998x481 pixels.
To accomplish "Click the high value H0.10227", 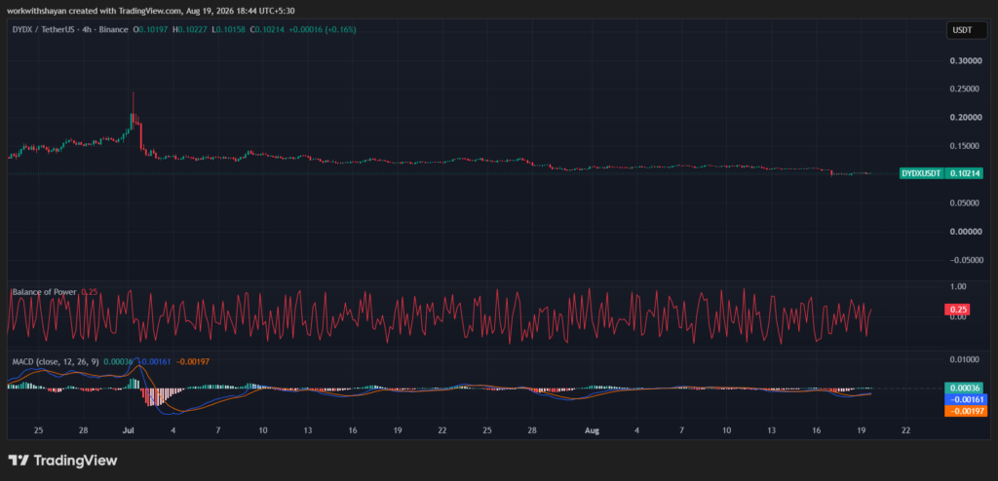I will [192, 29].
